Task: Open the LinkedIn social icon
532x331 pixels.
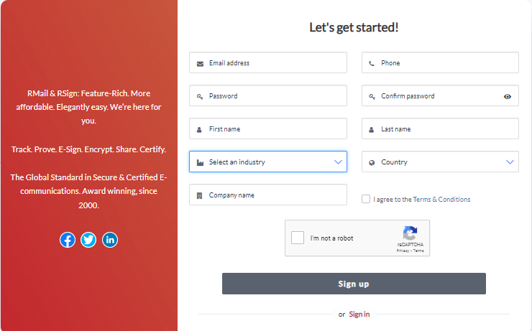Action: [x=110, y=240]
